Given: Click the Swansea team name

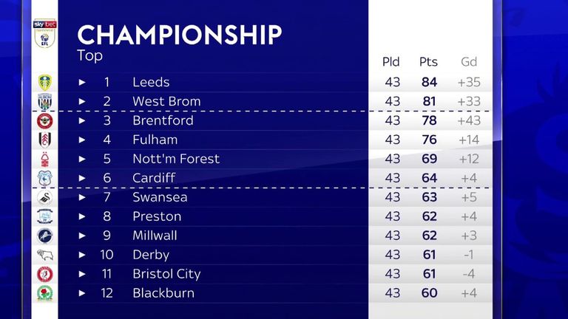Looking at the screenshot, I should tap(160, 197).
